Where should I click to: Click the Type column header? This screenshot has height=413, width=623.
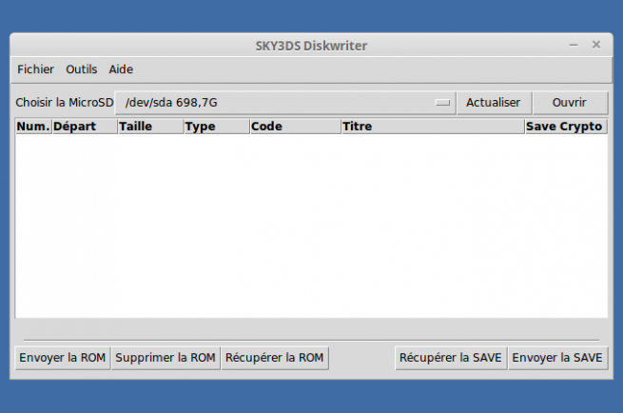point(216,127)
